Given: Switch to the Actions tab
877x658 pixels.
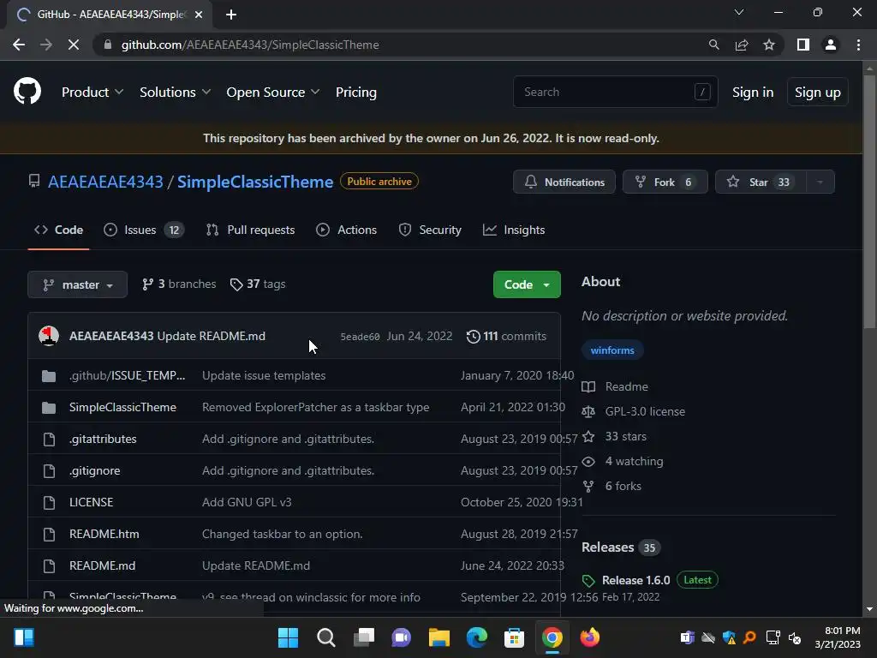Looking at the screenshot, I should point(346,230).
